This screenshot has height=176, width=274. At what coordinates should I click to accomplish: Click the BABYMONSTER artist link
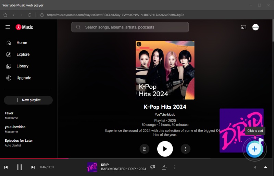click(113, 169)
